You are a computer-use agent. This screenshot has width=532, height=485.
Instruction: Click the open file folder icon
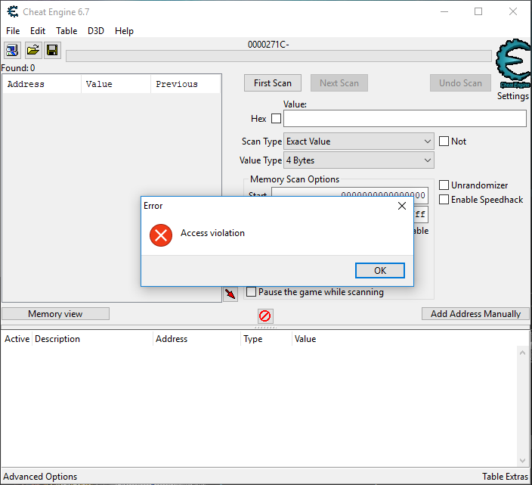(x=33, y=51)
